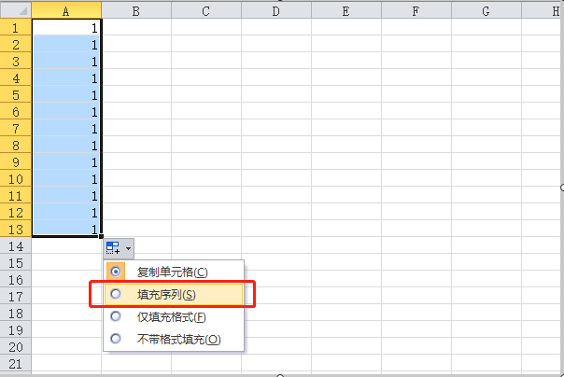The height and width of the screenshot is (377, 564).
Task: Select column F header
Action: pyautogui.click(x=416, y=11)
